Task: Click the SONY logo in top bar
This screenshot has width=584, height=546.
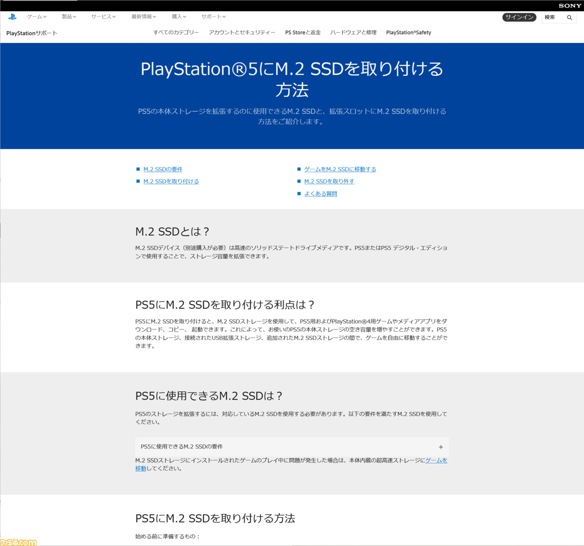Action: (x=570, y=5)
